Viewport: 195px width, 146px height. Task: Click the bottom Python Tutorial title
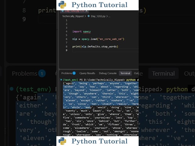point(100,141)
